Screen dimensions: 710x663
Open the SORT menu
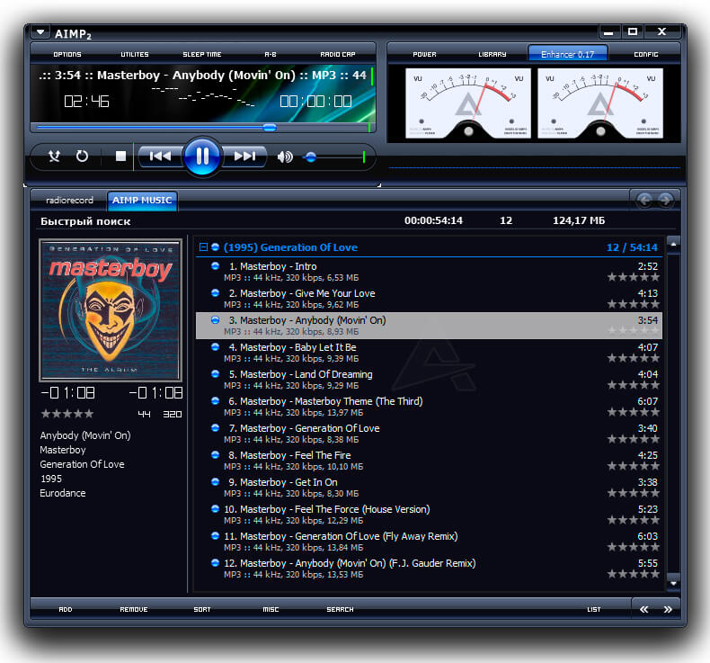(x=202, y=610)
